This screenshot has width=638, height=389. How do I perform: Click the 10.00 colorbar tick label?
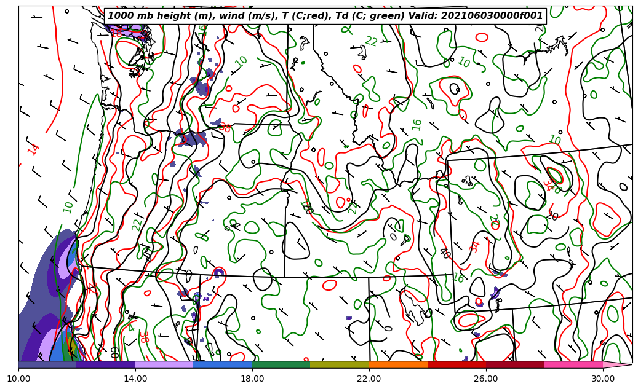point(18,379)
